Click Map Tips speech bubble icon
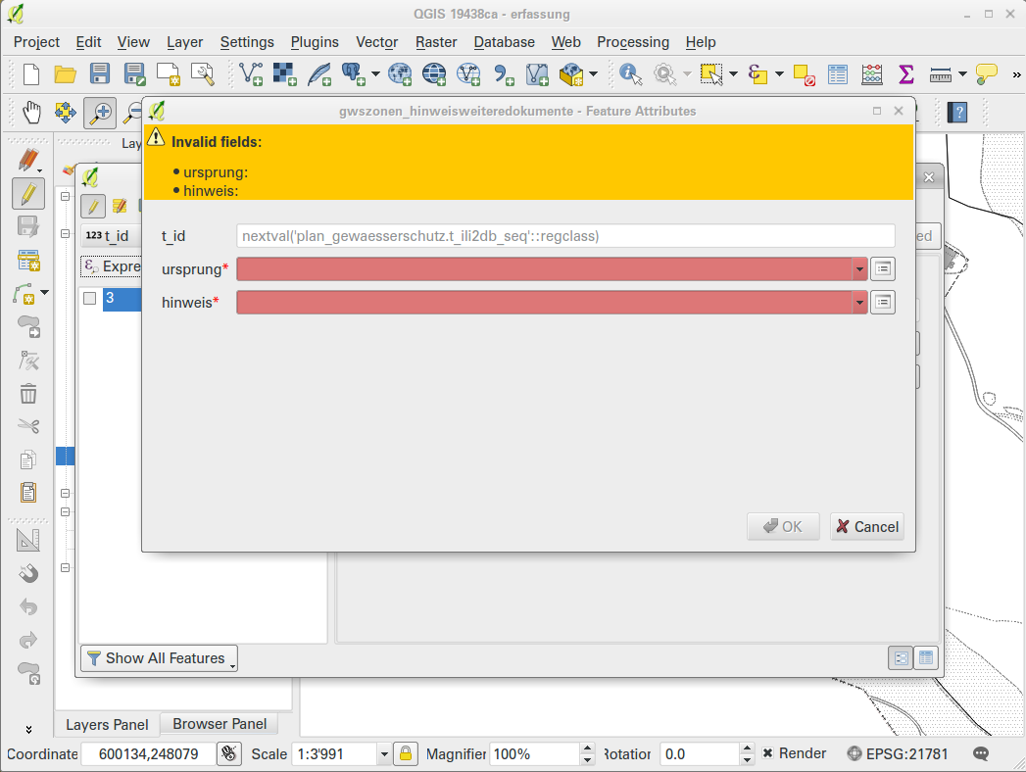1026x772 pixels. click(986, 73)
